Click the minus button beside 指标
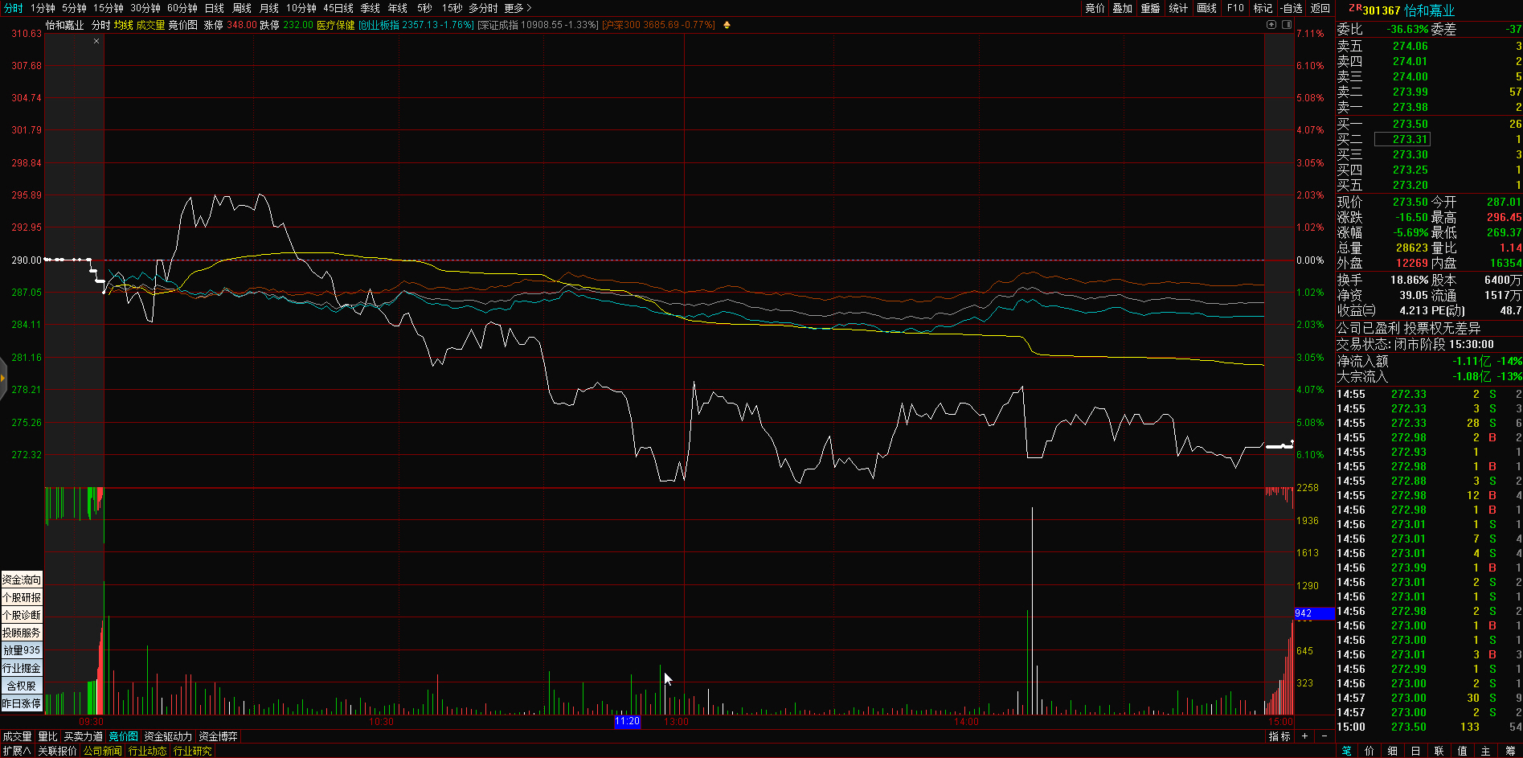The image size is (1523, 758). (1324, 736)
